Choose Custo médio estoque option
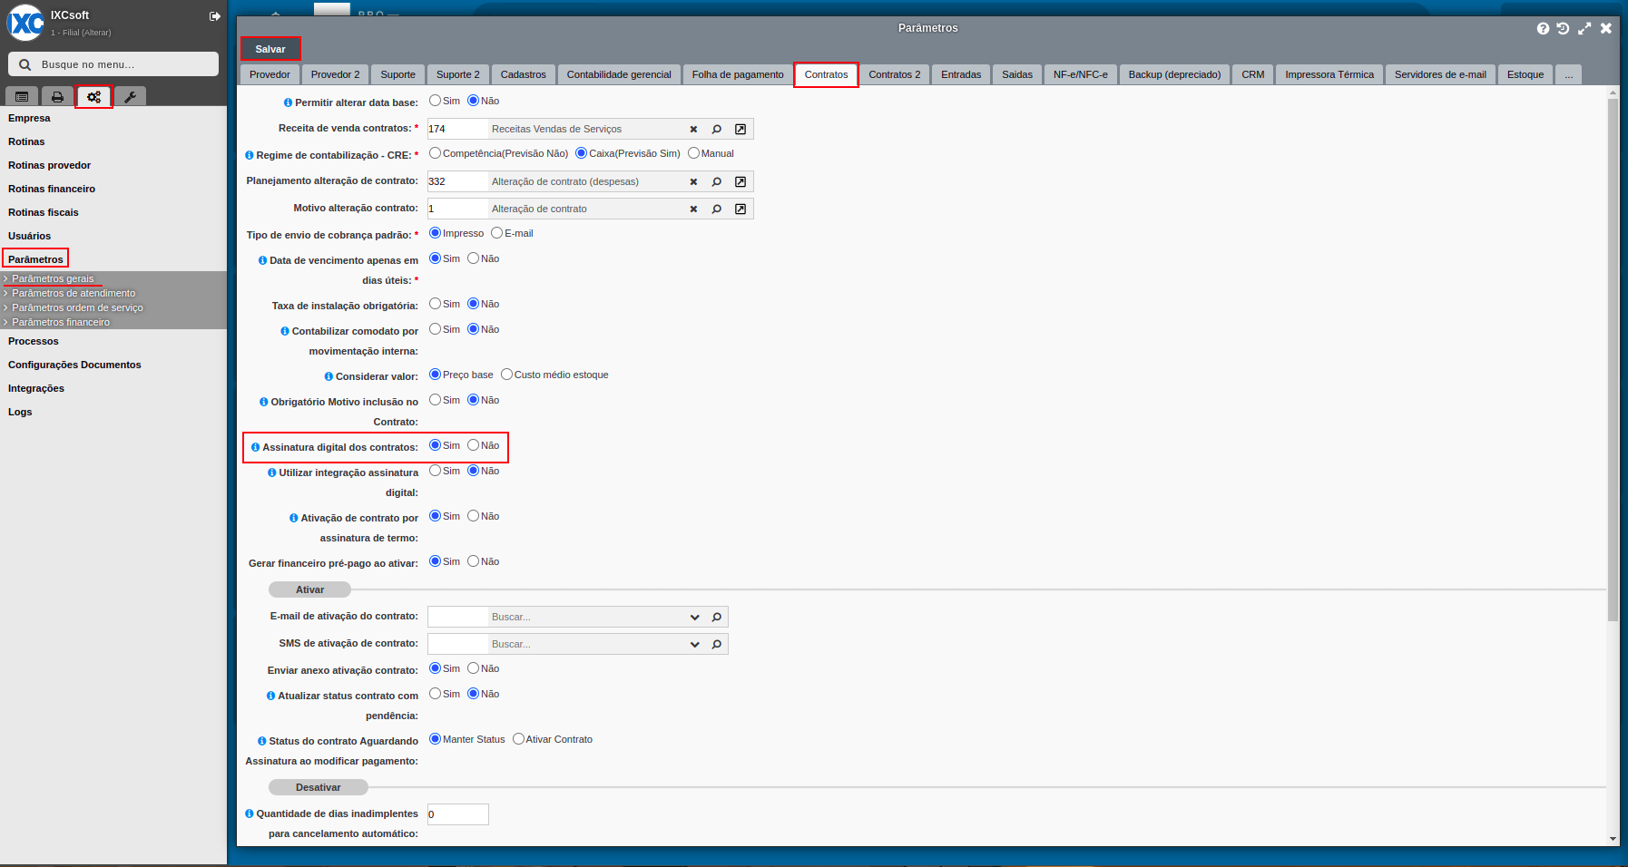 tap(506, 375)
